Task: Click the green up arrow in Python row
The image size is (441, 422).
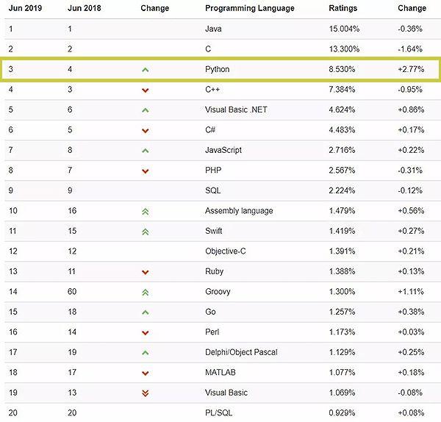Action: point(145,70)
